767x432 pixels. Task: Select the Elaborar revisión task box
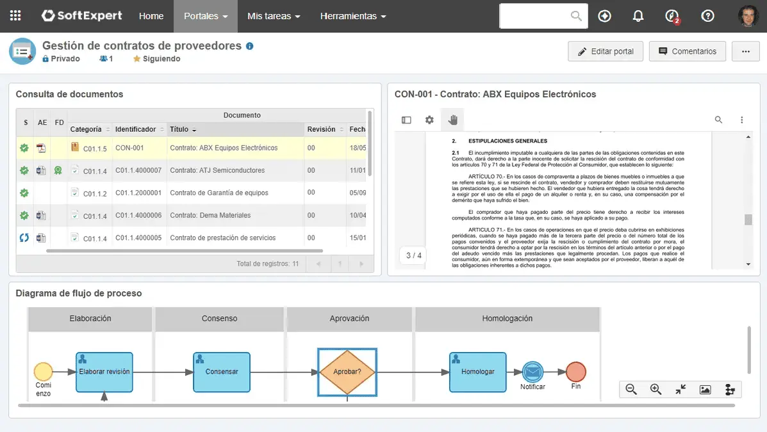(x=104, y=372)
